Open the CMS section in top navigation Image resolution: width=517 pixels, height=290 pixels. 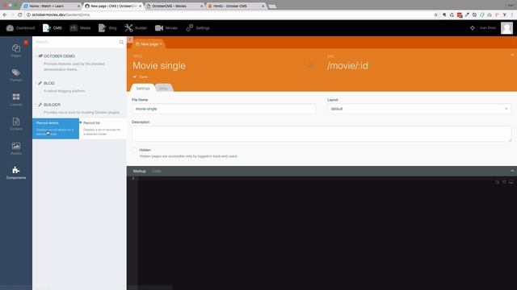[x=52, y=28]
